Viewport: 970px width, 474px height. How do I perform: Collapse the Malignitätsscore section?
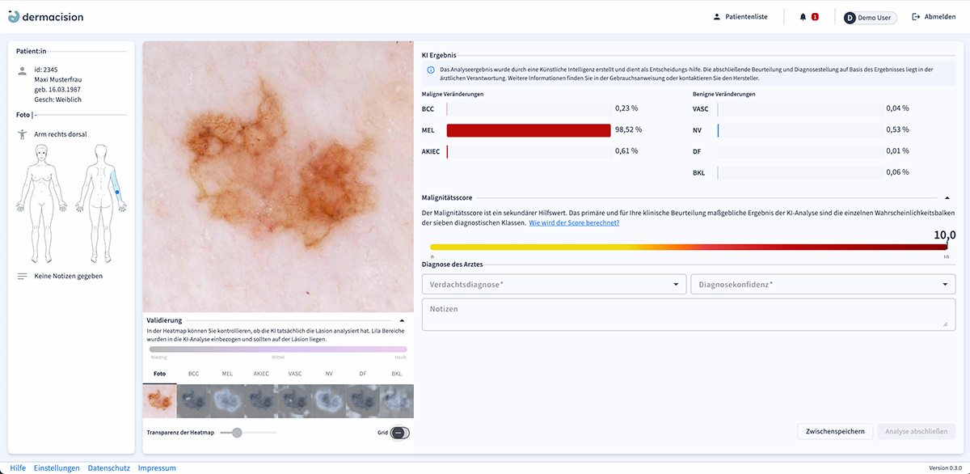[x=947, y=197]
